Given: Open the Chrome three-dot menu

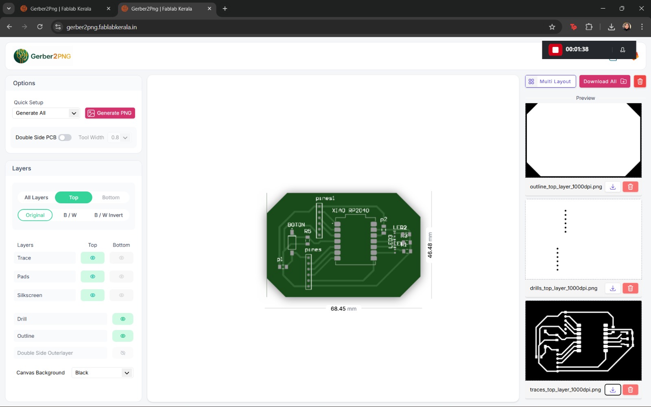Looking at the screenshot, I should point(642,27).
